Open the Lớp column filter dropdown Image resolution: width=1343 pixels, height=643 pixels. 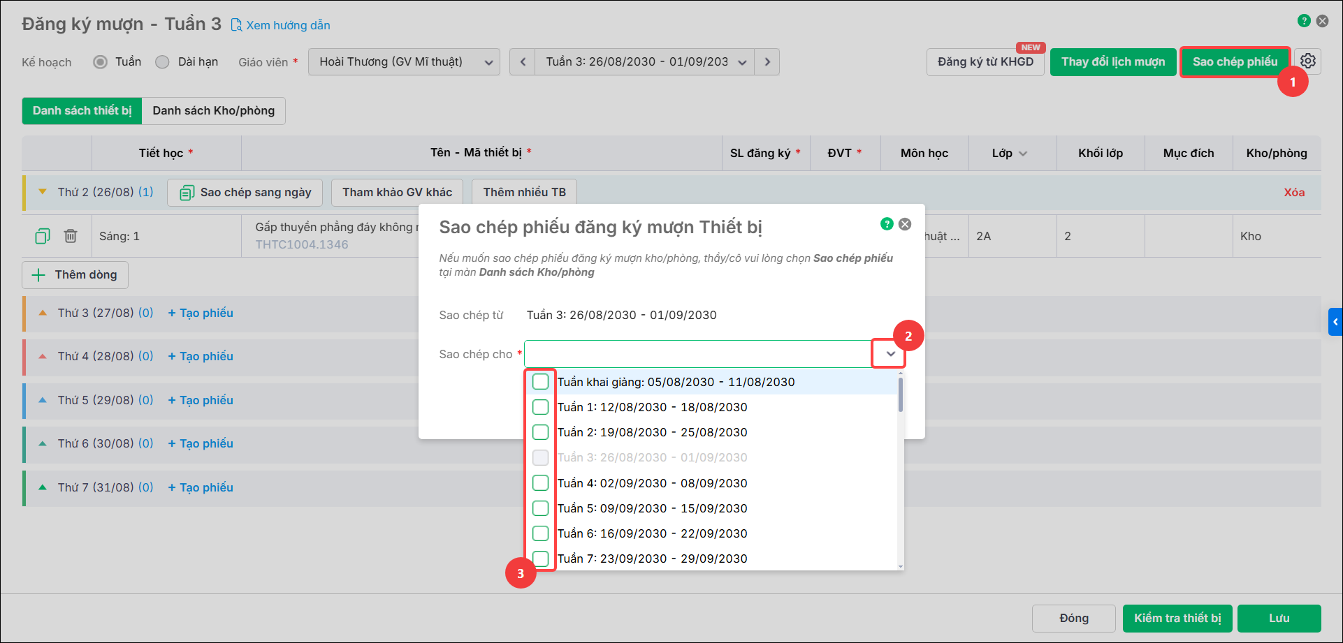1023,154
